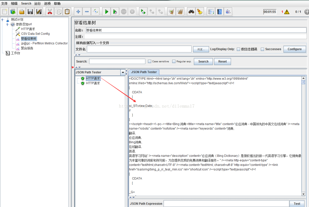Click the Search button beside Reset
The width and height of the screenshot is (309, 207).
click(x=203, y=62)
